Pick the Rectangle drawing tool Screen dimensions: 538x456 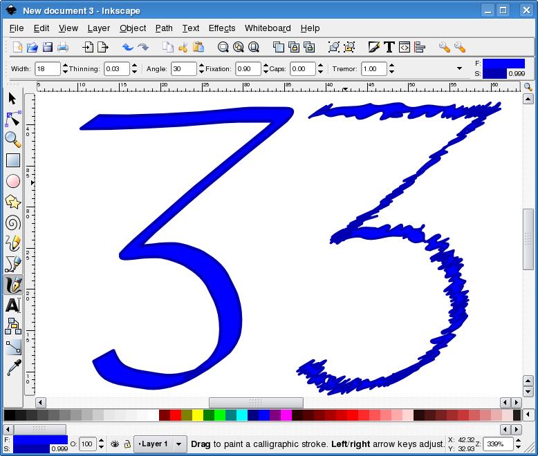point(13,160)
